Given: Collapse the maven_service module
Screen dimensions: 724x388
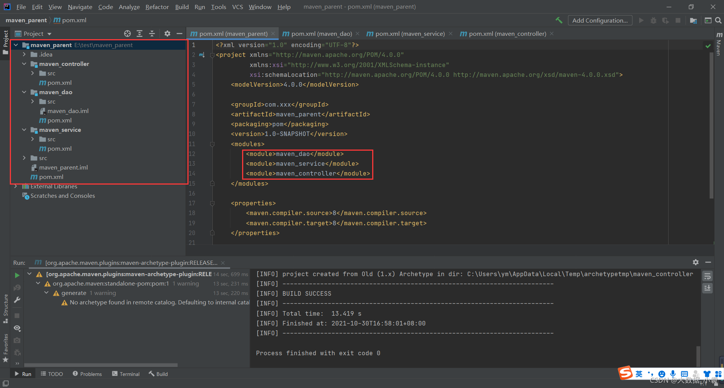Looking at the screenshot, I should (x=24, y=130).
